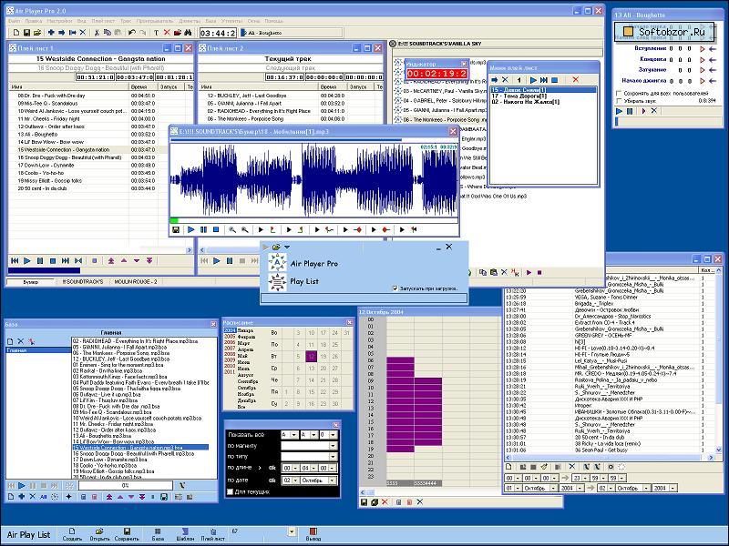The image size is (729, 546).
Task: Open search with binoculars icon
Action: coord(188,33)
